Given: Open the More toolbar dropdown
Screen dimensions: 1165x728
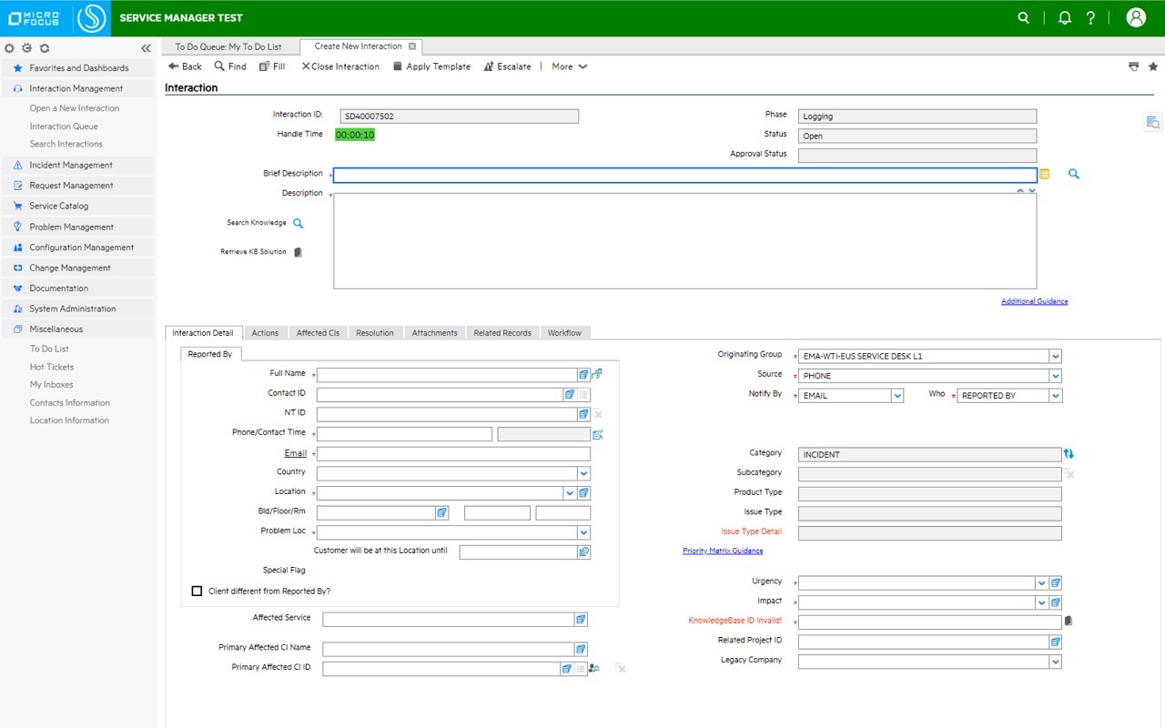Looking at the screenshot, I should click(570, 66).
